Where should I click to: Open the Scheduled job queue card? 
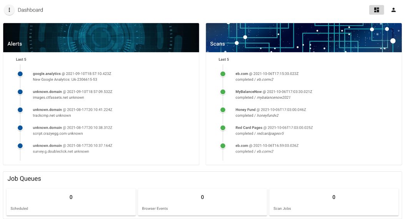coord(71,202)
